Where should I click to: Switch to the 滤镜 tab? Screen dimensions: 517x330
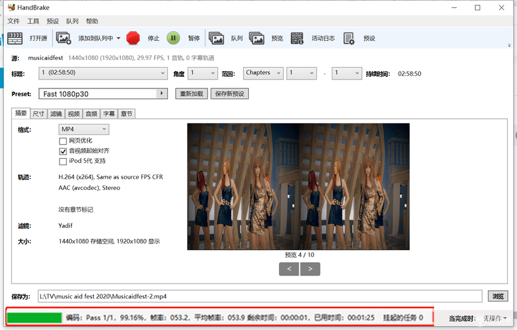56,114
